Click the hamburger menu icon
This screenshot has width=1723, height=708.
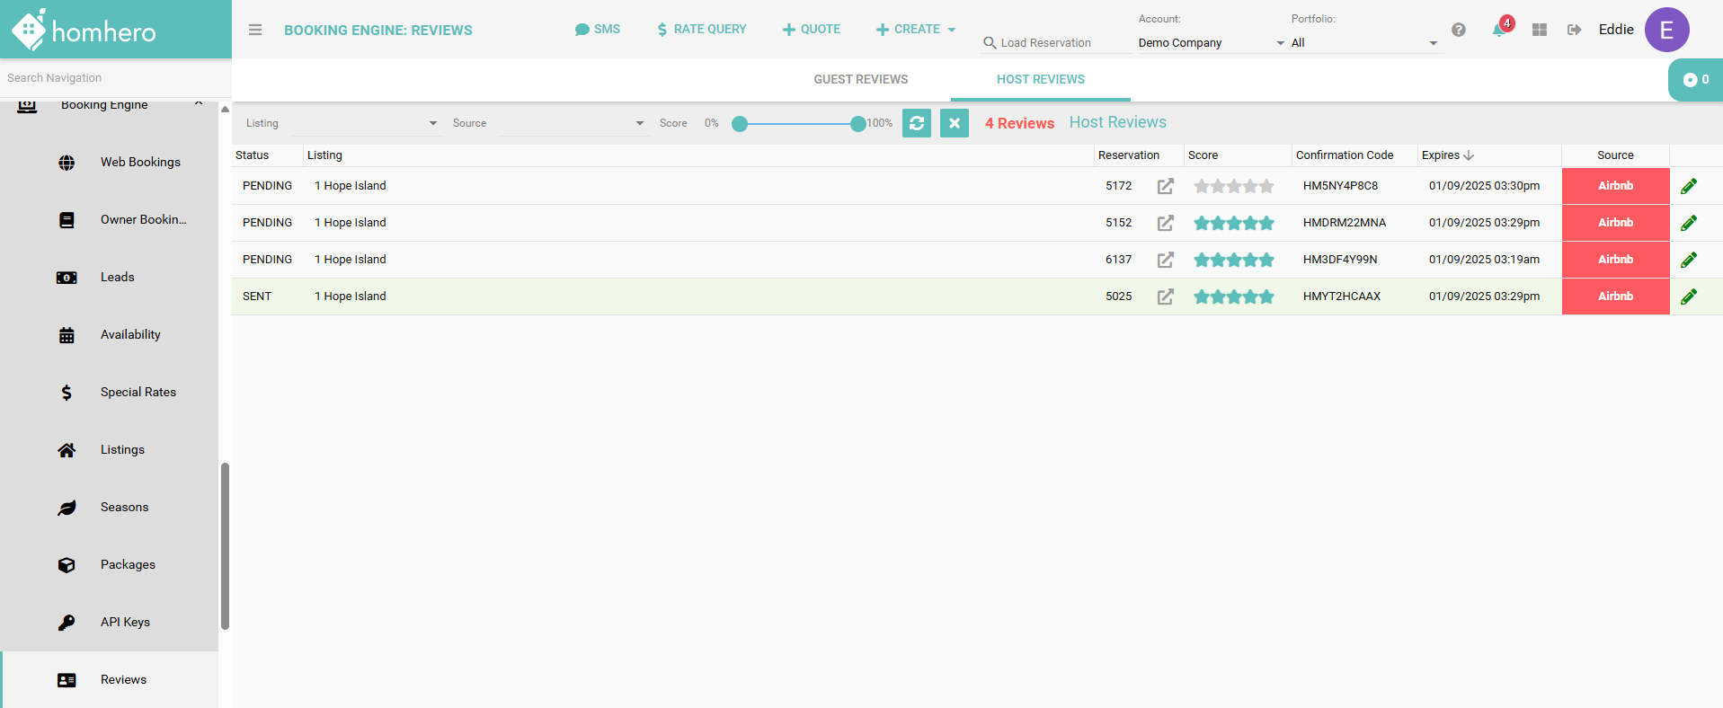[255, 30]
